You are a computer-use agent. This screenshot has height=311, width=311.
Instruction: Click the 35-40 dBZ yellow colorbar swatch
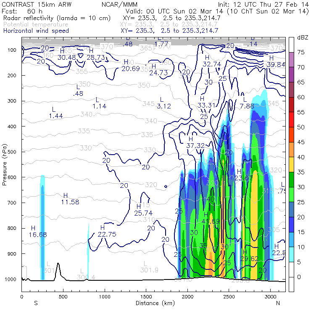291,165
